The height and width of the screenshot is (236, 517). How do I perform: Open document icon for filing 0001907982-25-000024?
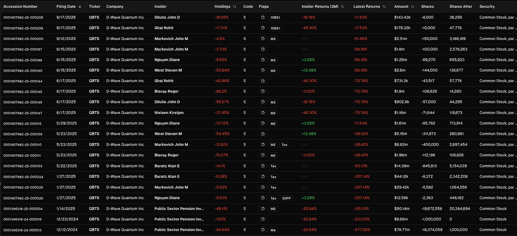(263, 177)
